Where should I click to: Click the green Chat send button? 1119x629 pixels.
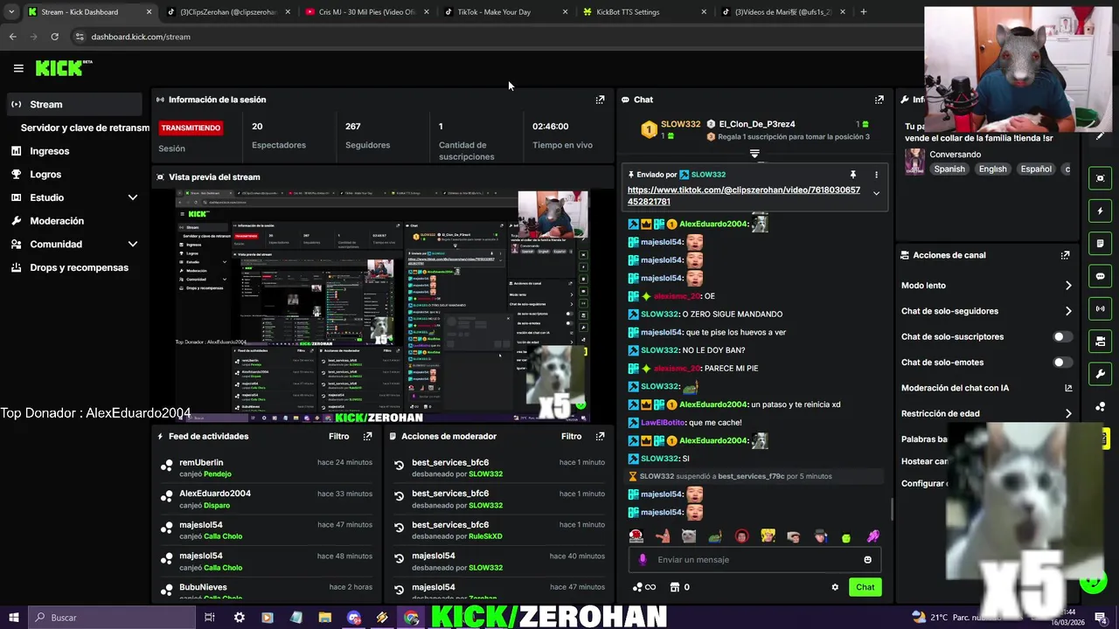point(865,587)
